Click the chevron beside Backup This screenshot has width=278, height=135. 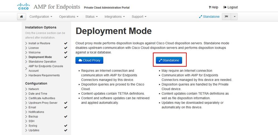click(x=26, y=117)
